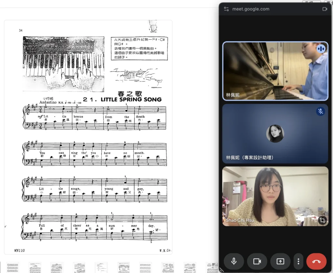Viewport: 333px width, 273px height.
Task: Click the muted microphone icon on 林佩妮（專案設計助理）tile
Action: point(321,111)
